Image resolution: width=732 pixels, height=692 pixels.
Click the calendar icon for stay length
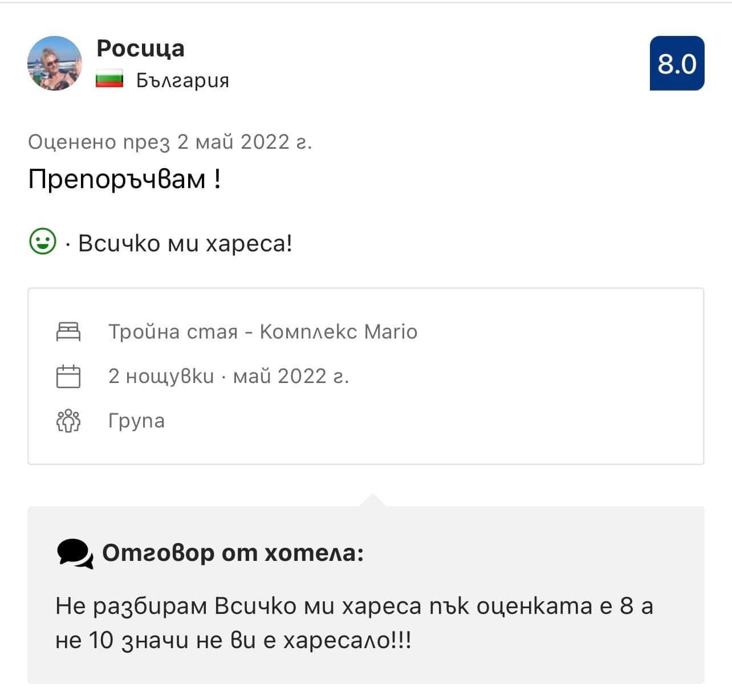(68, 376)
